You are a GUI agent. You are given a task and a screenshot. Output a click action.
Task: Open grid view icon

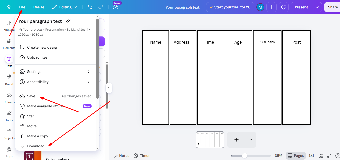tap(321, 156)
